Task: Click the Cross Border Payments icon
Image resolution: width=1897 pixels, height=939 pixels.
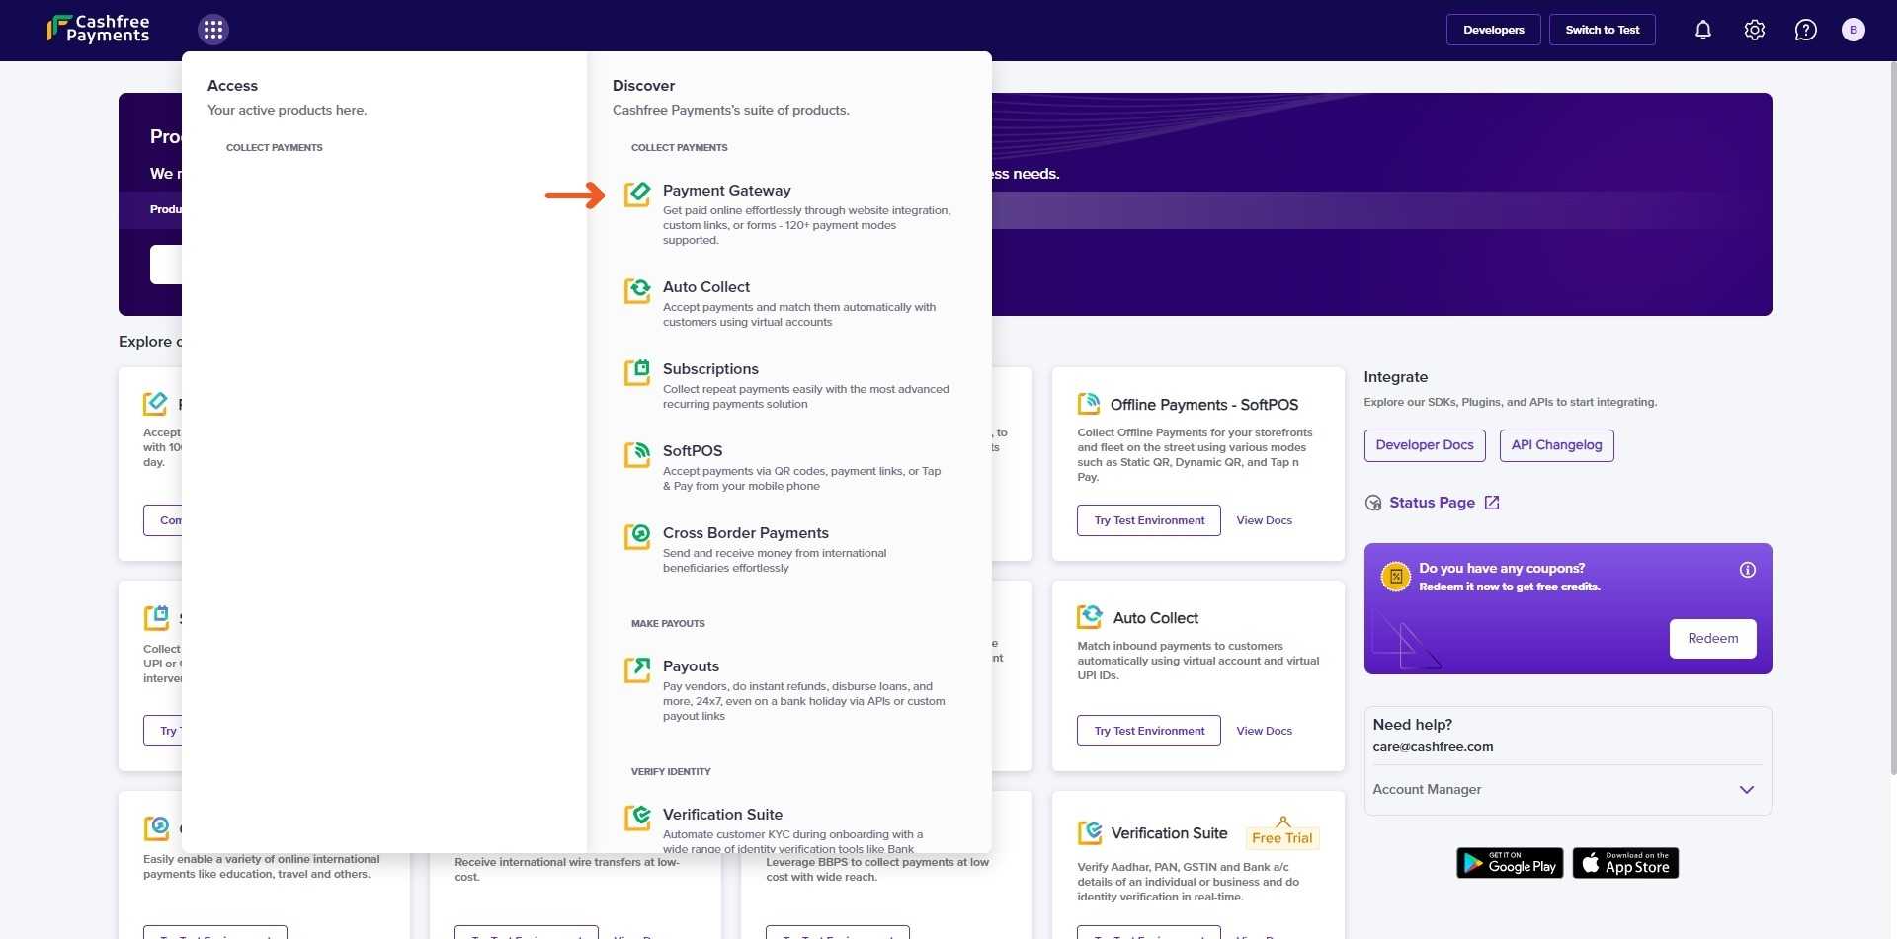Action: coord(637,536)
